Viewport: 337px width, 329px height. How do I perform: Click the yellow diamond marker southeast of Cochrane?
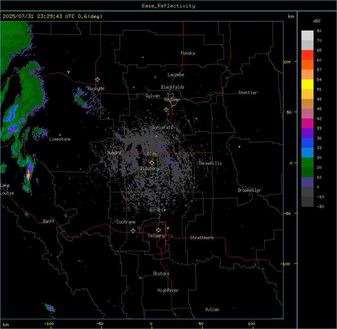133,231
